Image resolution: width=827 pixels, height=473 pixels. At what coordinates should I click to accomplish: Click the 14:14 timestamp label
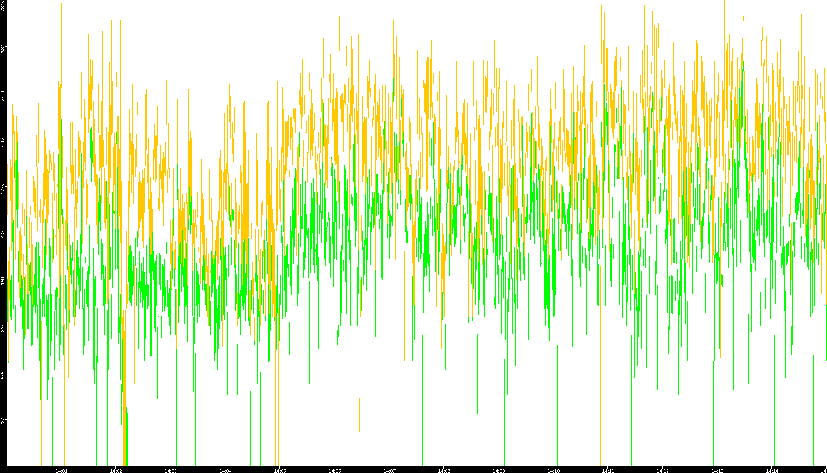click(x=772, y=471)
